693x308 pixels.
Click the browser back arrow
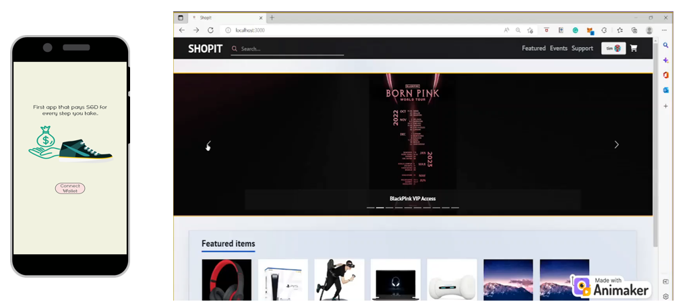point(181,30)
